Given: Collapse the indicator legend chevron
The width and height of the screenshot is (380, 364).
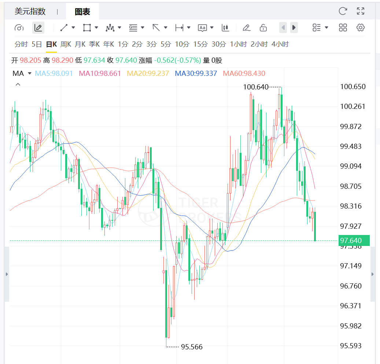Looking at the screenshot, I should (x=18, y=84).
